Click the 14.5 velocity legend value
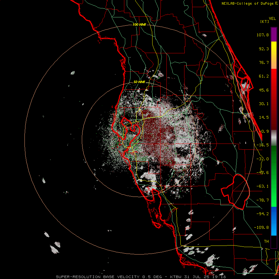Viewport: 279px width, 279px height. 264,117
